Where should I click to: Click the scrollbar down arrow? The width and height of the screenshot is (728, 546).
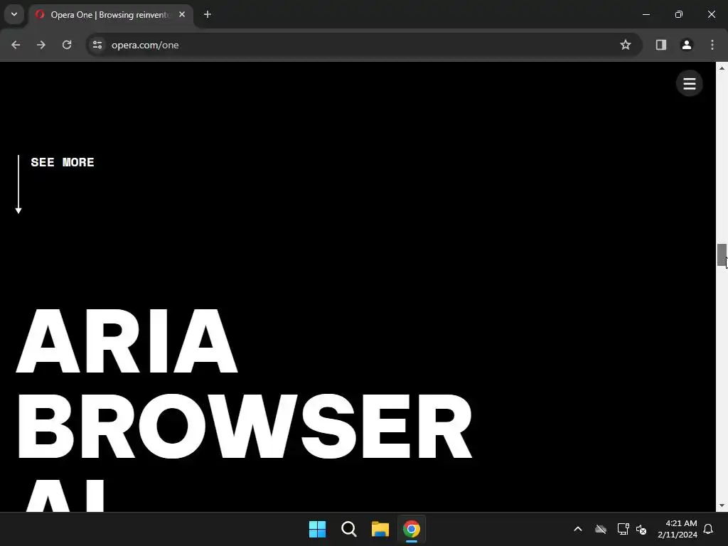point(722,505)
